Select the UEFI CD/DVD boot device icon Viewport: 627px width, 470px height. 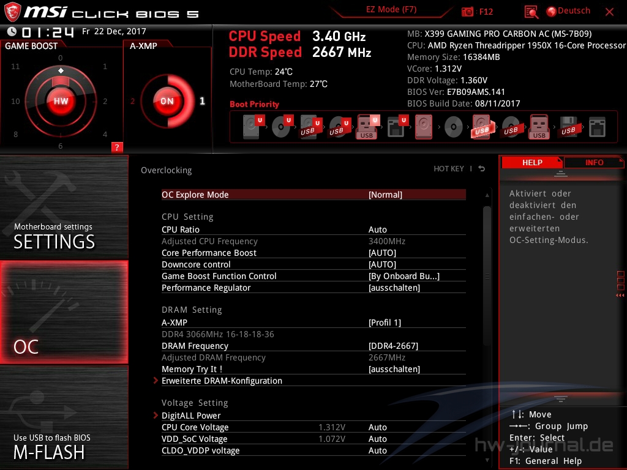[282, 127]
